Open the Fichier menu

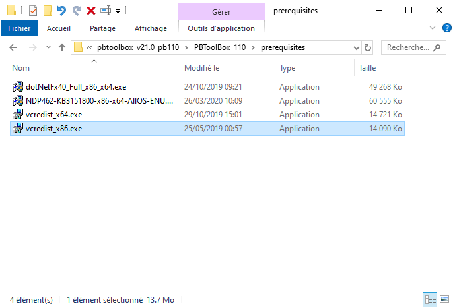(19, 28)
